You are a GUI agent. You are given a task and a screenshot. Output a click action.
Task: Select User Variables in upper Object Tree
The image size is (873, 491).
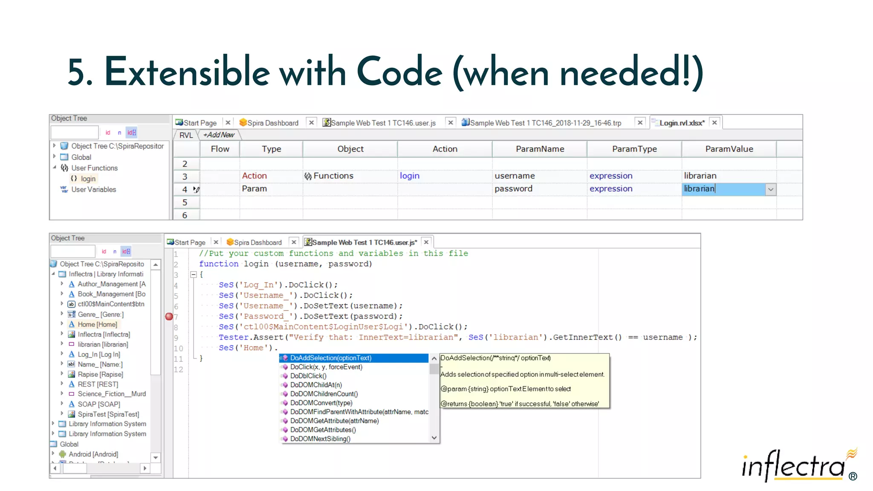point(93,189)
